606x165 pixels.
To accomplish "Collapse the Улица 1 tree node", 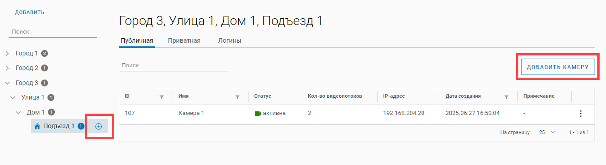I will (13, 97).
